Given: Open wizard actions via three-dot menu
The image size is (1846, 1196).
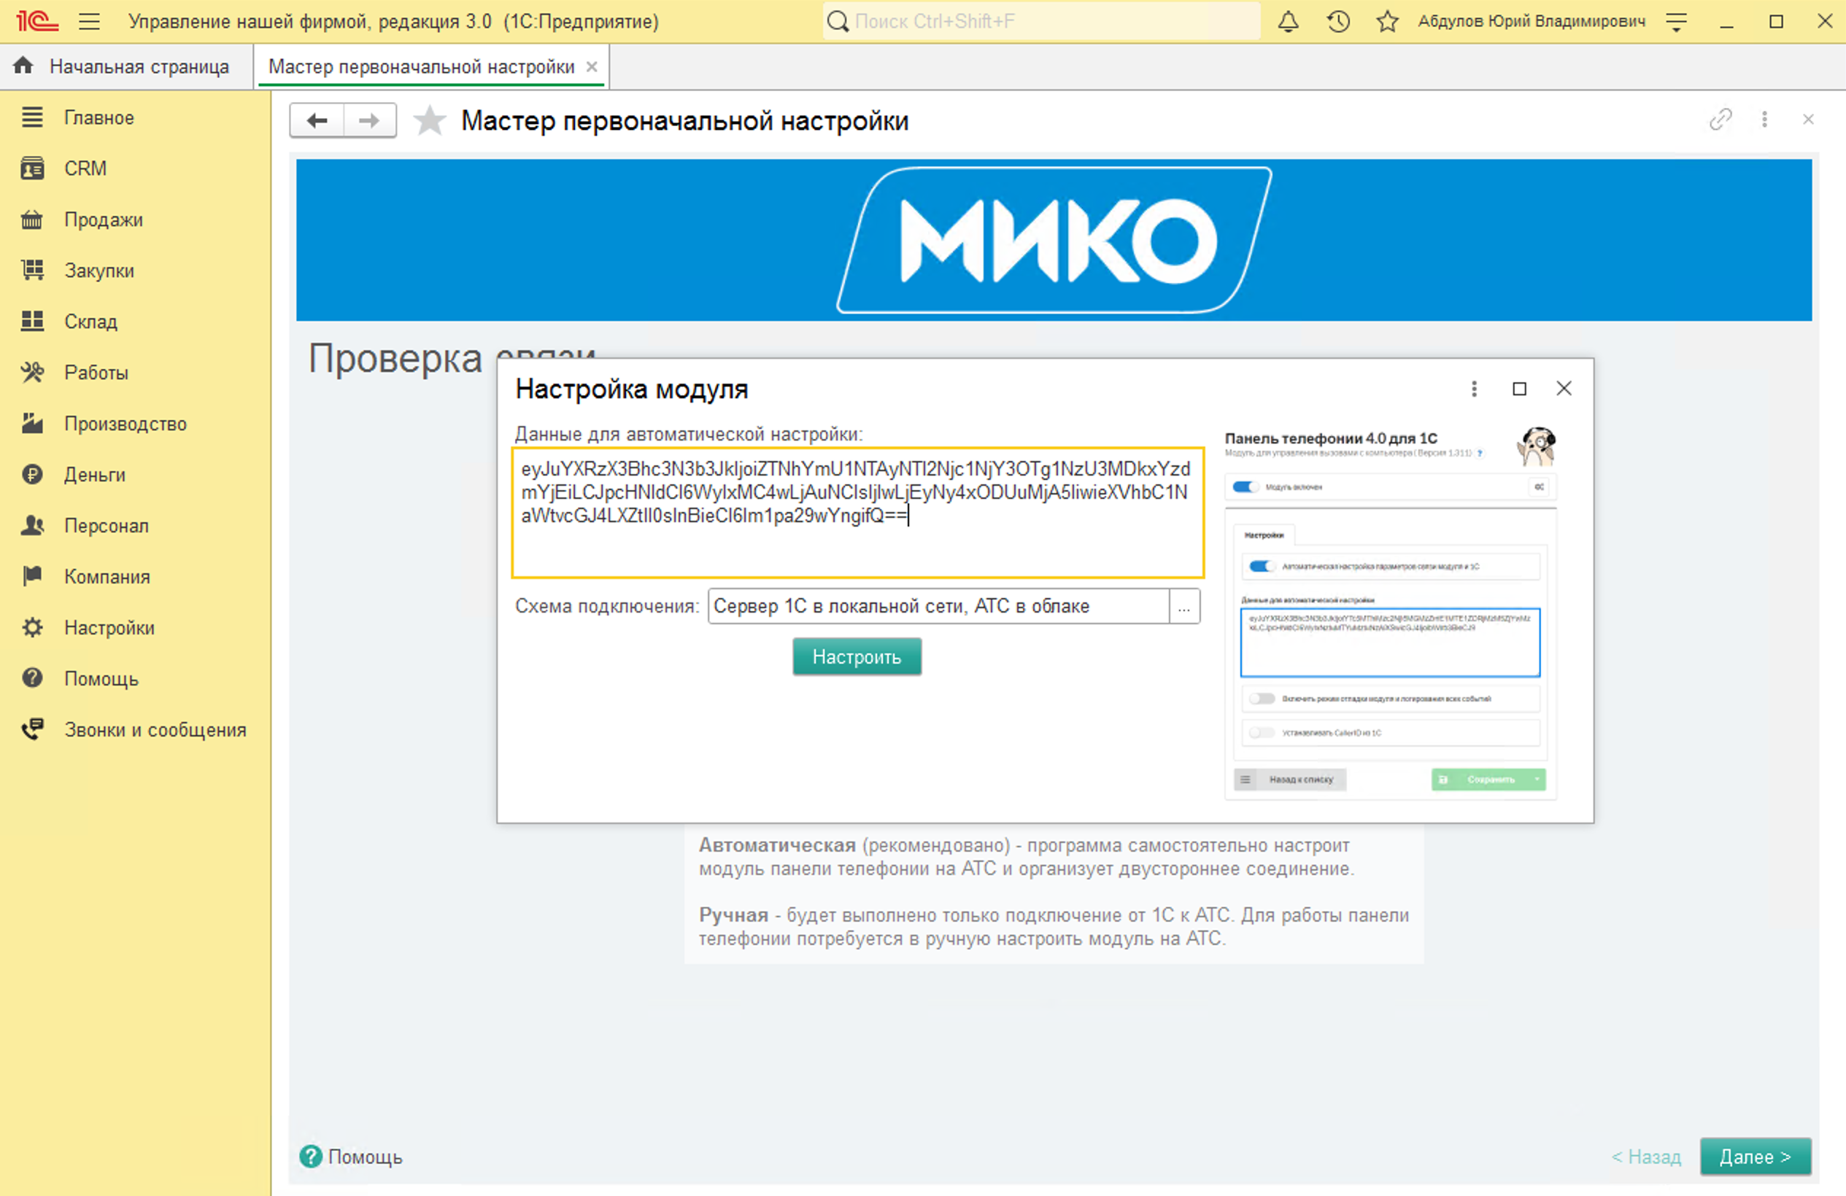Looking at the screenshot, I should tap(1765, 120).
